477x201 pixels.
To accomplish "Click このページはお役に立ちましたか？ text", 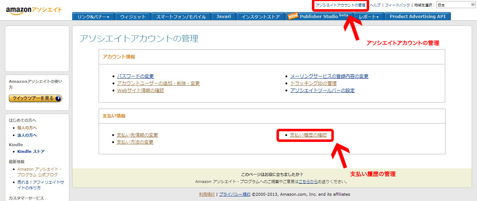I will click(272, 174).
